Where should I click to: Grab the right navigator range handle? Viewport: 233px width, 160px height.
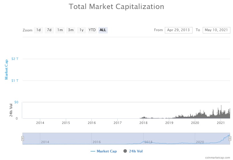(230, 138)
